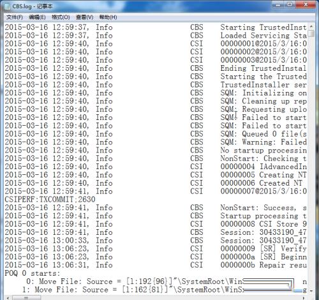
Task: Open the 文件(F) menu
Action: [x=15, y=17]
